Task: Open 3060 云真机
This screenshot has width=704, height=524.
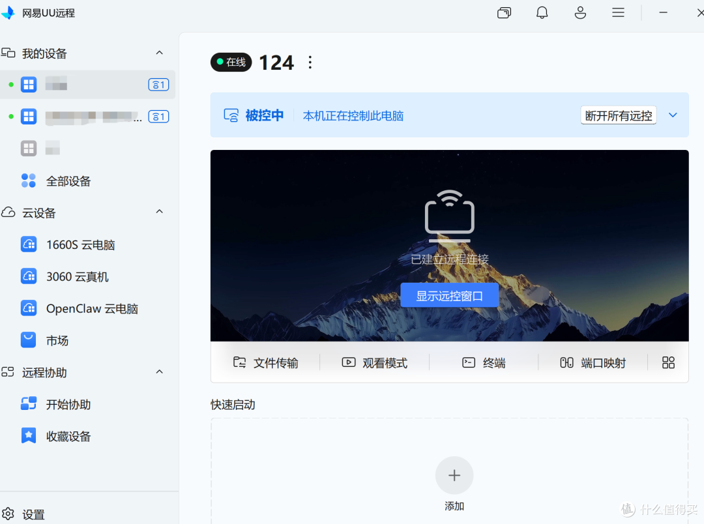Action: pyautogui.click(x=87, y=276)
